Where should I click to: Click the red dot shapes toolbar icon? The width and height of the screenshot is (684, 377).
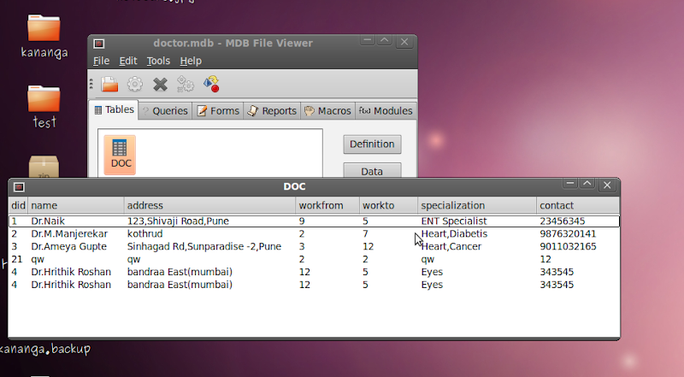211,85
